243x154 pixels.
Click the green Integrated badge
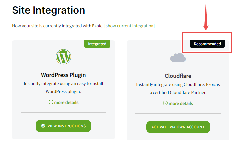pos(97,44)
